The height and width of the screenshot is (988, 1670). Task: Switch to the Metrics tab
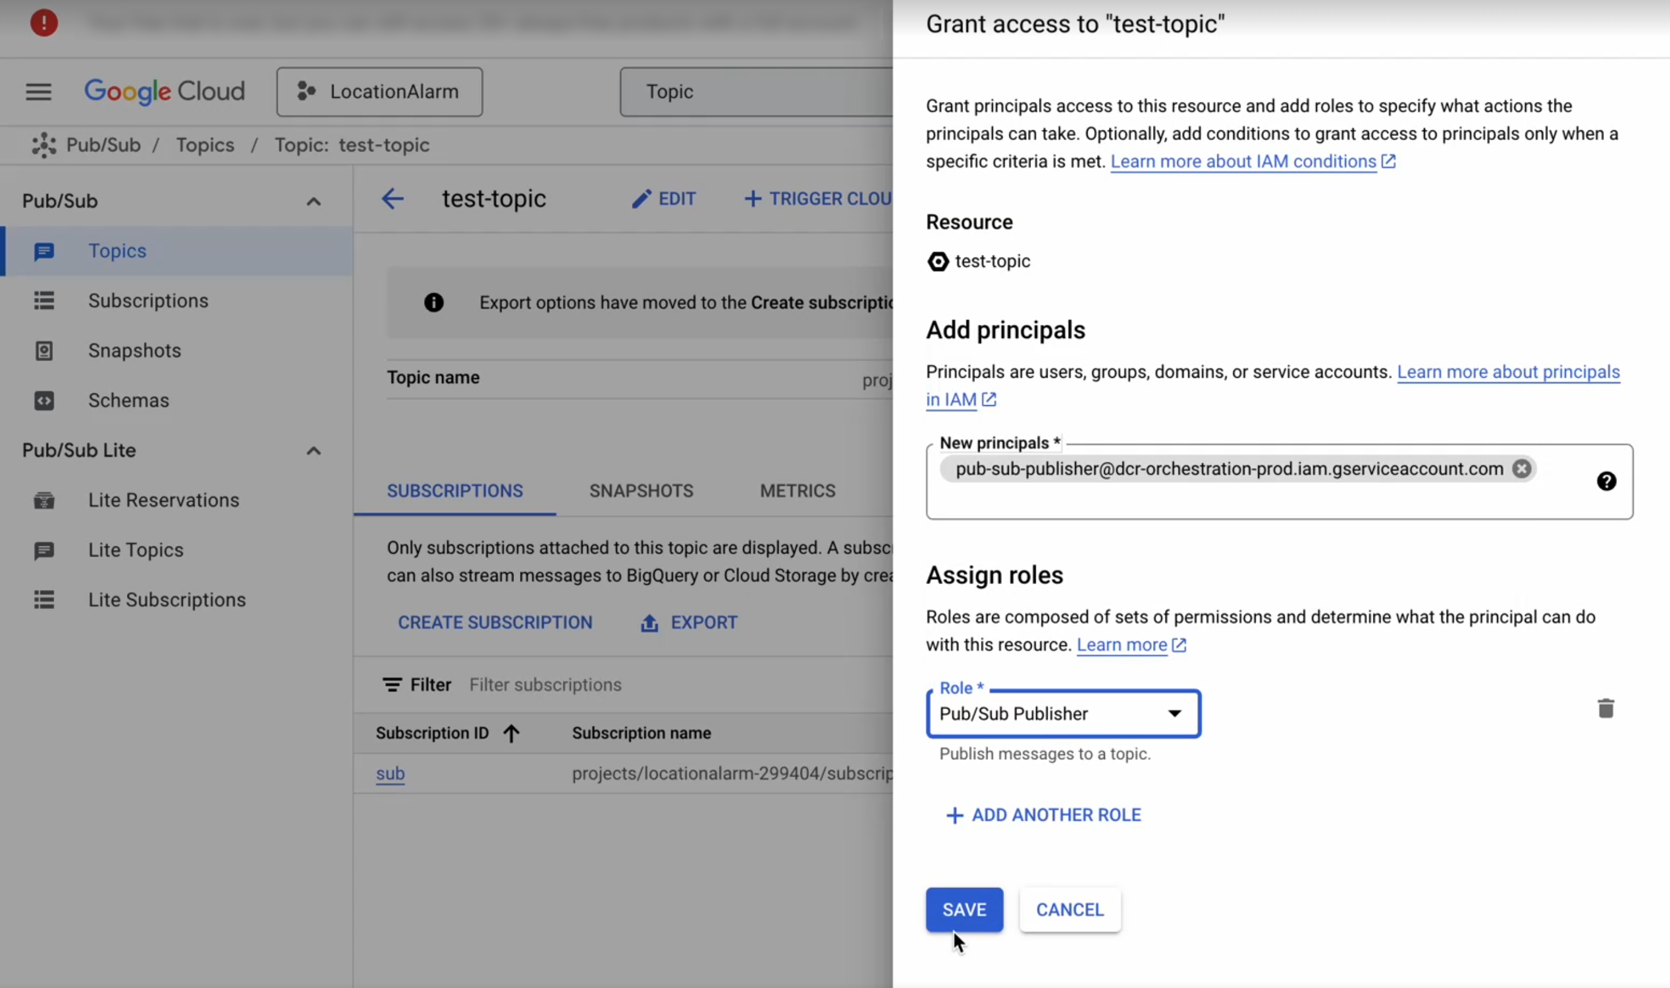[797, 490]
